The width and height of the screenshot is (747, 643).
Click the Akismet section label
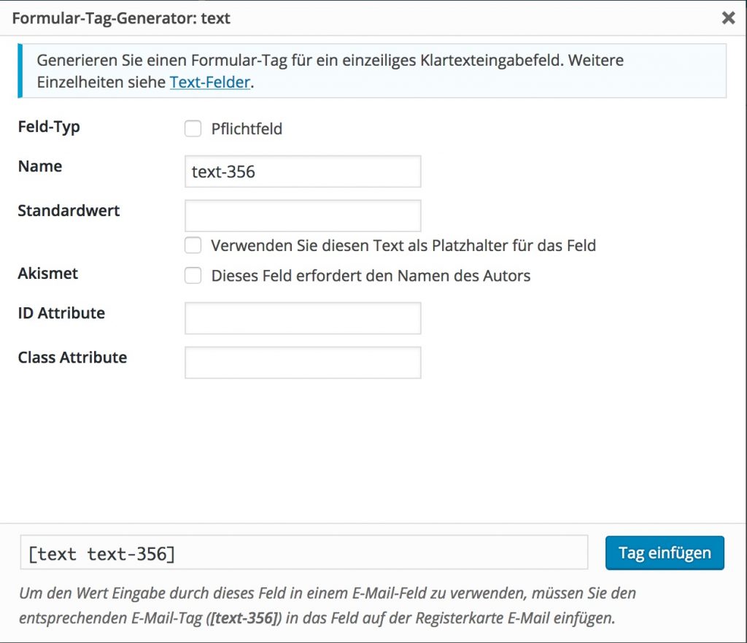click(47, 274)
